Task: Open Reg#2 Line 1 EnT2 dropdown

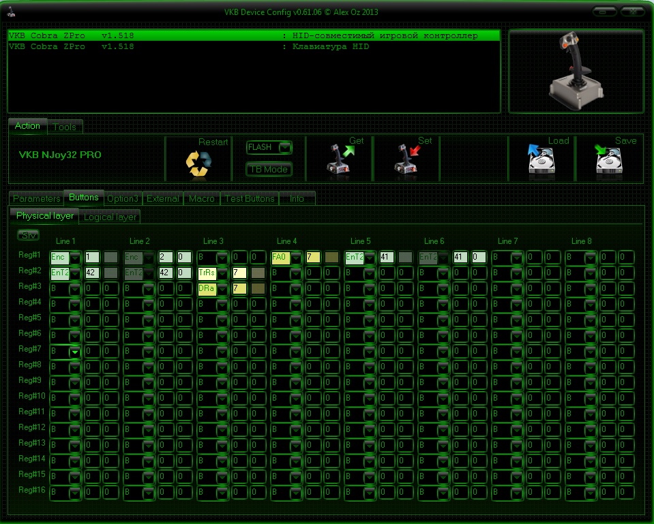Action: [75, 273]
